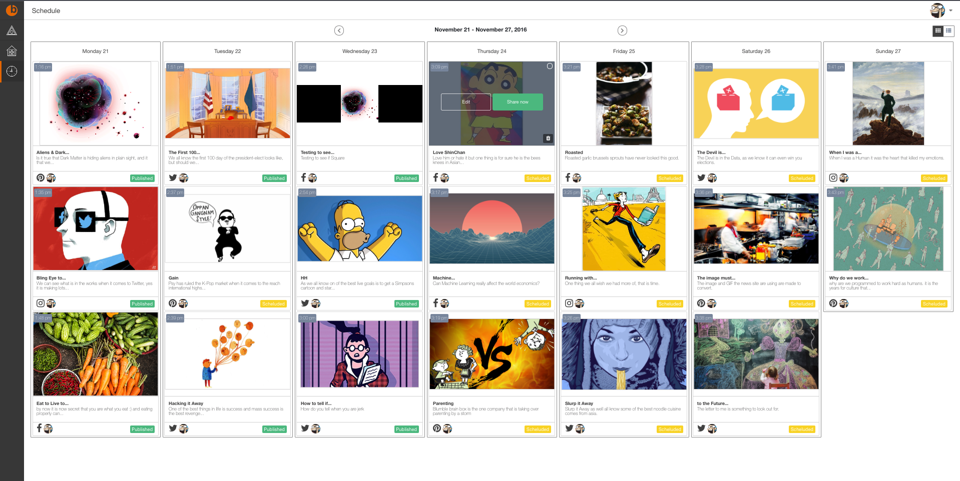Viewport: 960px width, 481px height.
Task: Open the Homer Simpson thumbnail of the HH post
Action: point(360,229)
